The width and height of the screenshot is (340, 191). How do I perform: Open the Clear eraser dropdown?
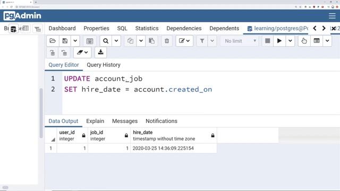pyautogui.click(x=82, y=53)
